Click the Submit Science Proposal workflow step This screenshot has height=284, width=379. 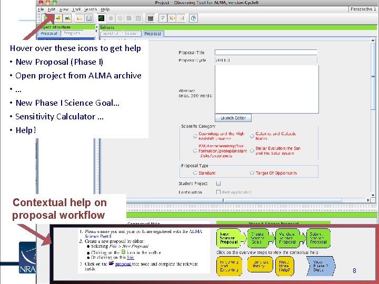(318, 238)
